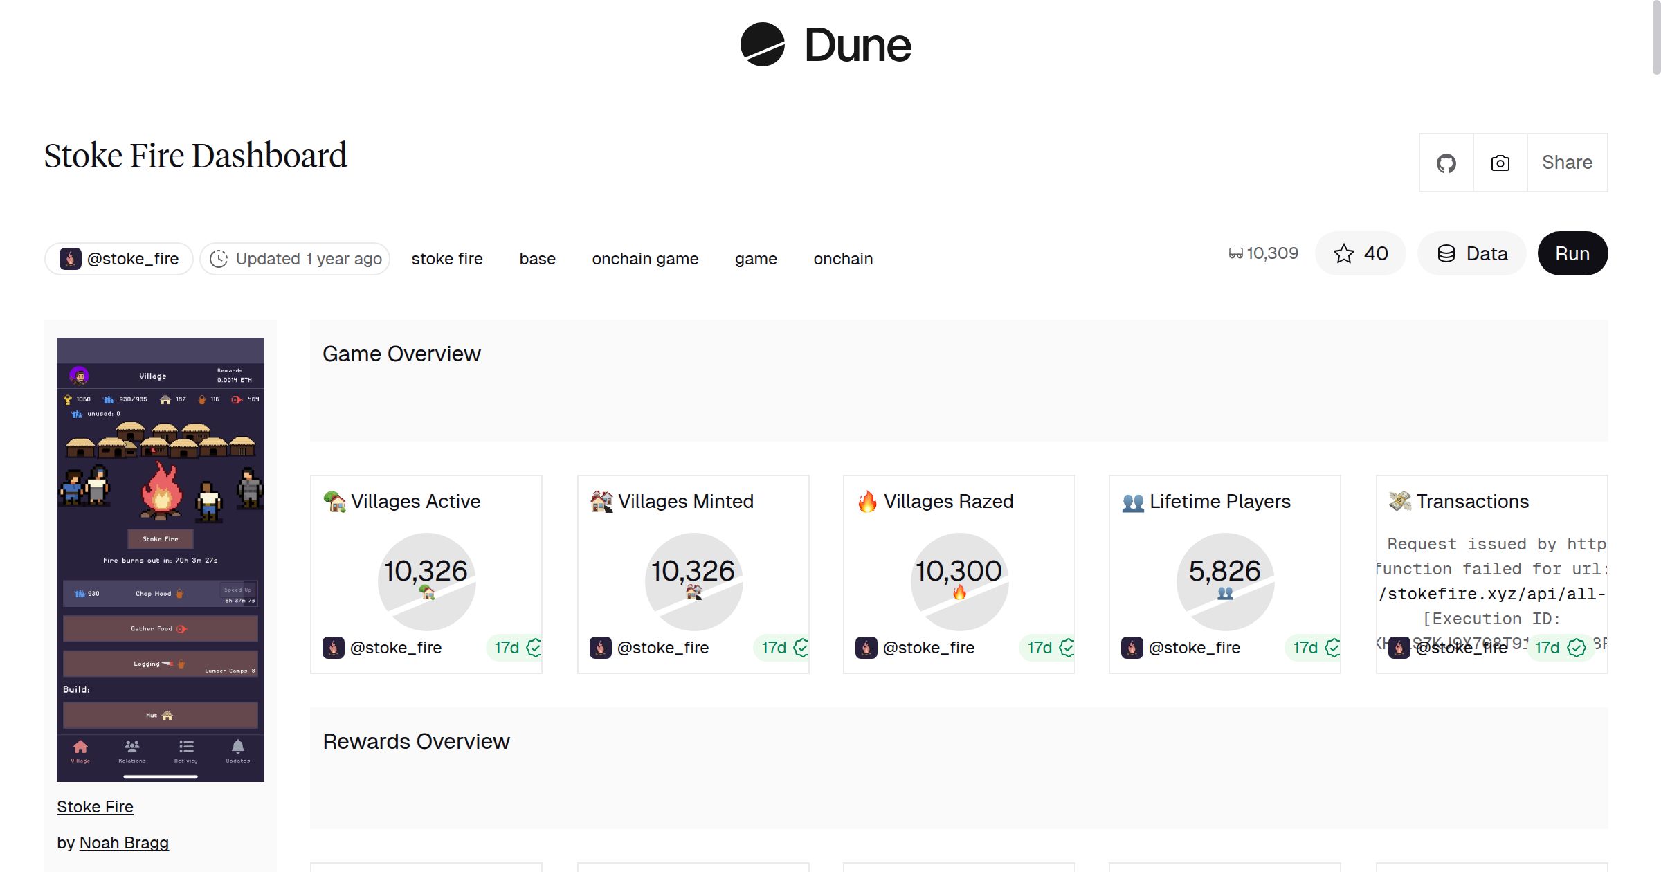The height and width of the screenshot is (872, 1661).
Task: Click the @stoke_fire flame avatar chip
Action: pyautogui.click(x=118, y=258)
